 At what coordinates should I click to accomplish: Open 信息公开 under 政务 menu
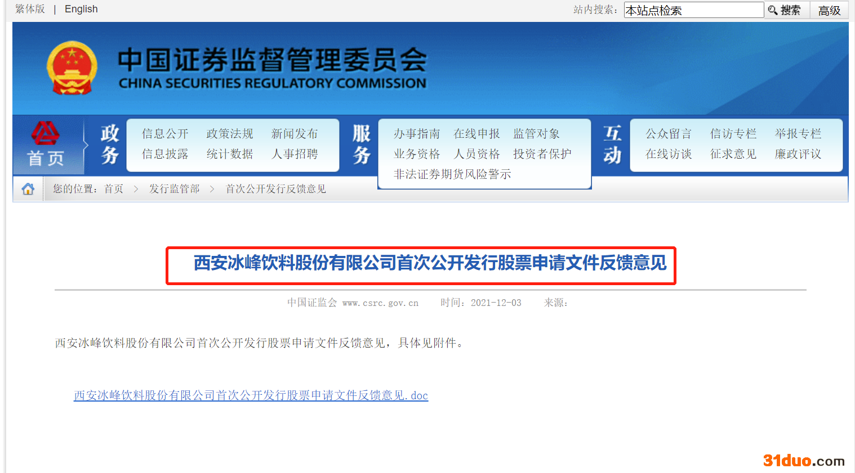(165, 133)
